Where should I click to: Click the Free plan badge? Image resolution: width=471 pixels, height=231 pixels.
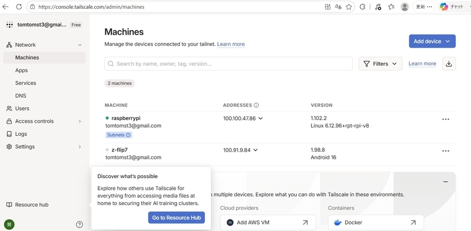[76, 25]
